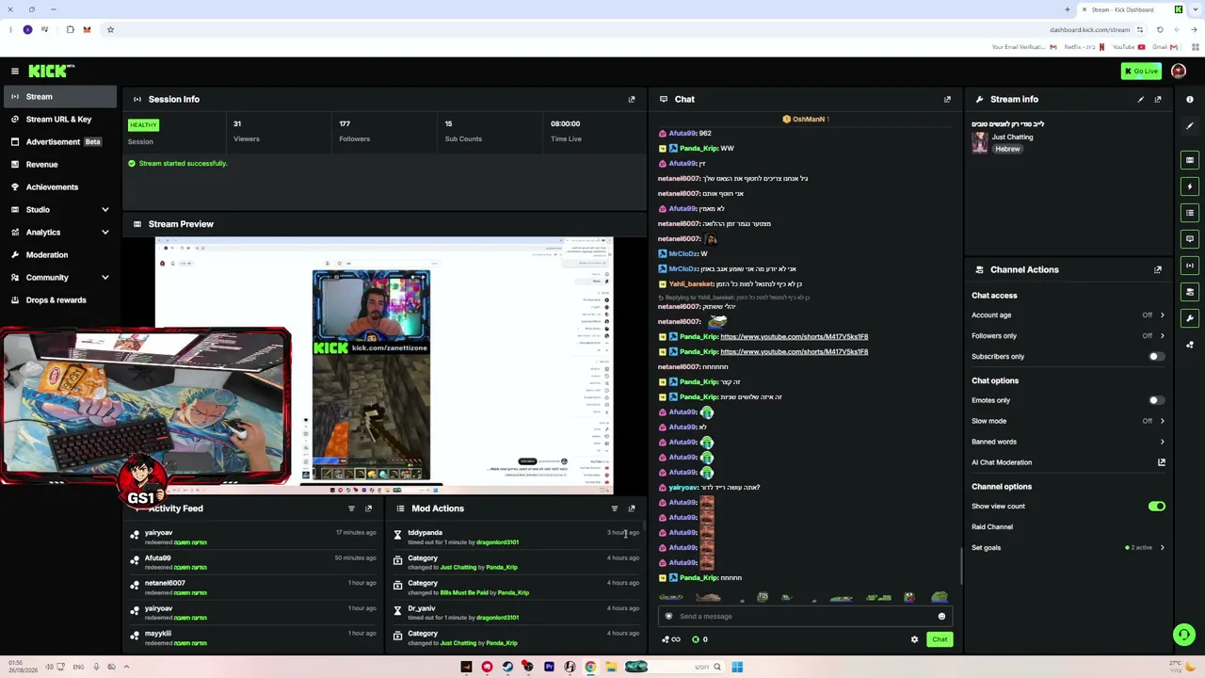Click the Hebrew language tag
The width and height of the screenshot is (1205, 678).
1007,150
